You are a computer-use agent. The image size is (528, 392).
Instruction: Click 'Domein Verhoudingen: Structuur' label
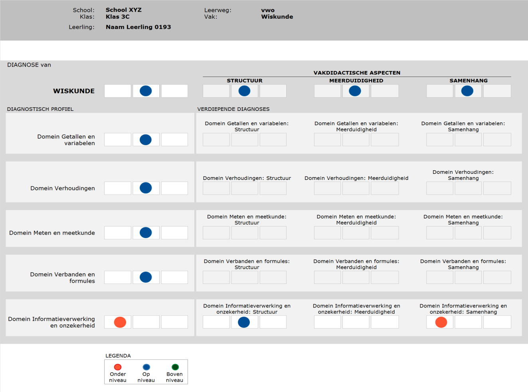pos(247,178)
